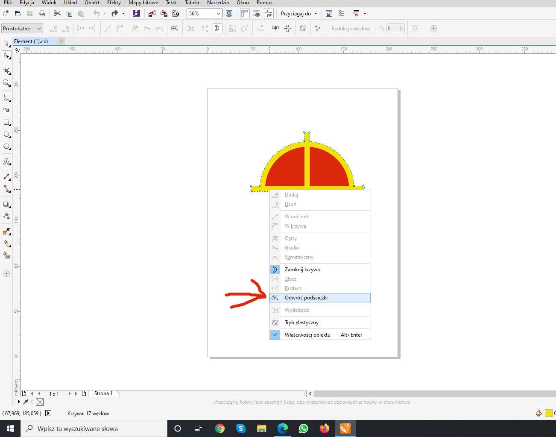Open Firefox from the Windows taskbar
The image size is (556, 437).
[x=325, y=428]
